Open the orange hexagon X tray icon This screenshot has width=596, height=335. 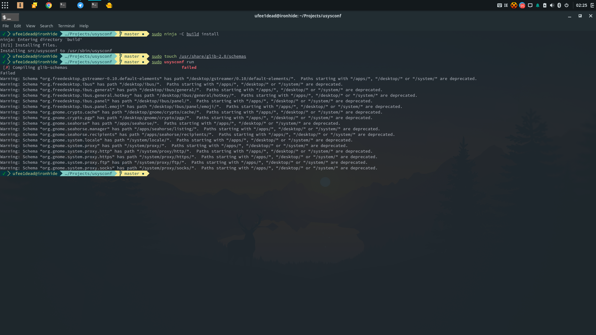click(514, 5)
